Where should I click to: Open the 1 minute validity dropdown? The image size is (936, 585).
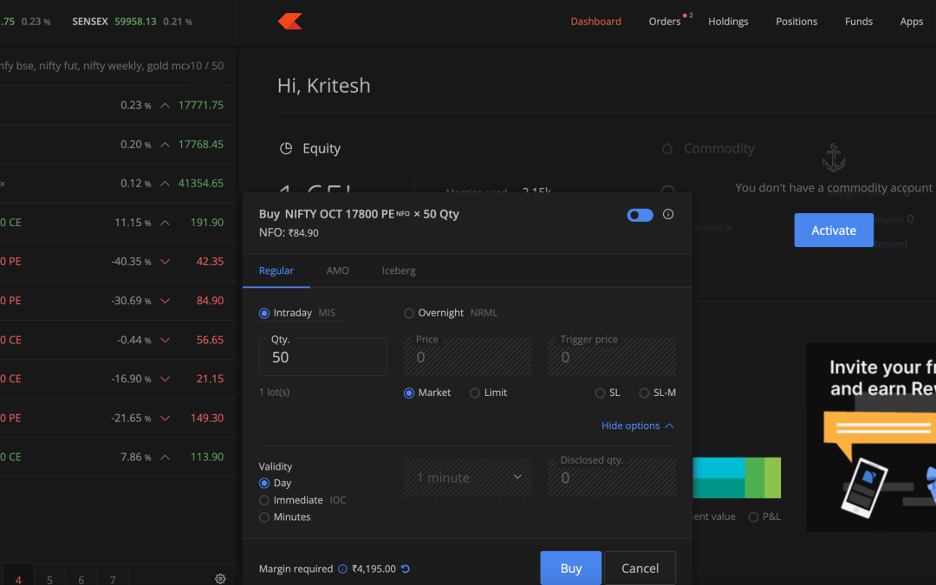click(x=467, y=478)
